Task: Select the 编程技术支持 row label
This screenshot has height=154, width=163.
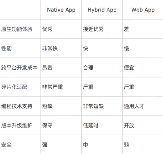Action: tap(17, 106)
